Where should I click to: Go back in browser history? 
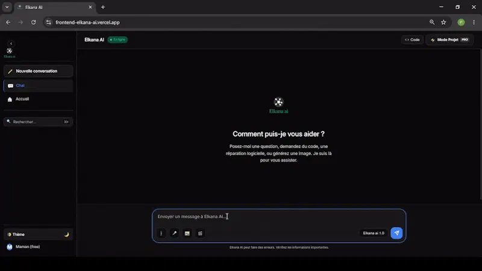click(8, 22)
